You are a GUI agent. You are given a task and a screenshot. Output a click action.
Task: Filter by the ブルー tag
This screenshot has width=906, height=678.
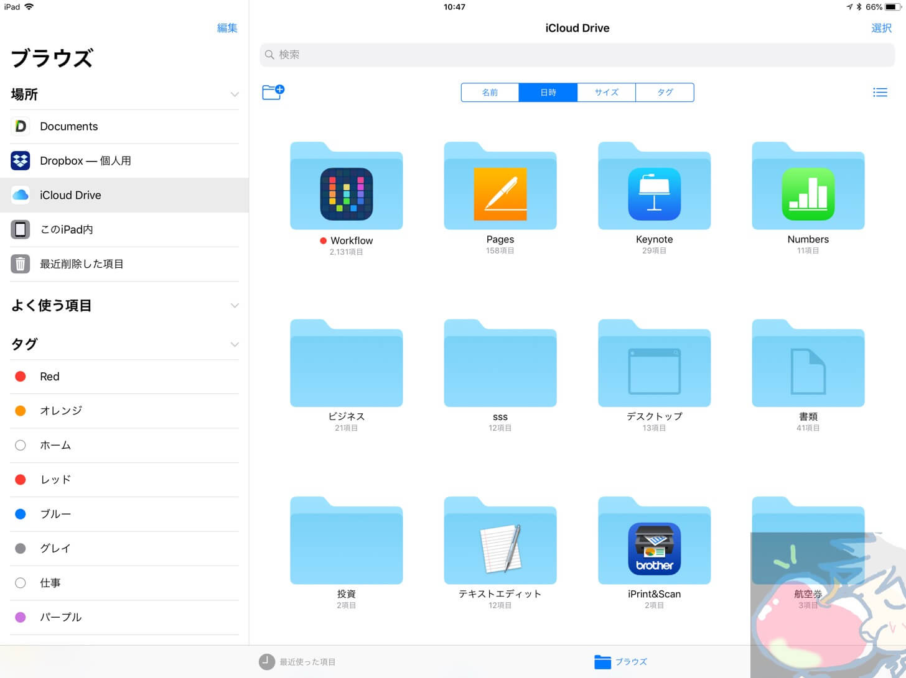(x=124, y=514)
